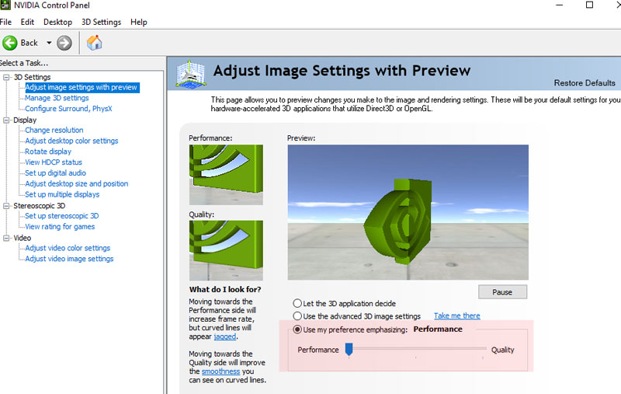Open the "jagged" help link

tap(225, 336)
